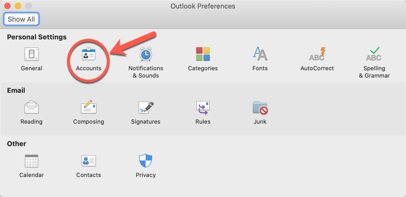
Task: Open Junk email settings icon
Action: (x=260, y=107)
